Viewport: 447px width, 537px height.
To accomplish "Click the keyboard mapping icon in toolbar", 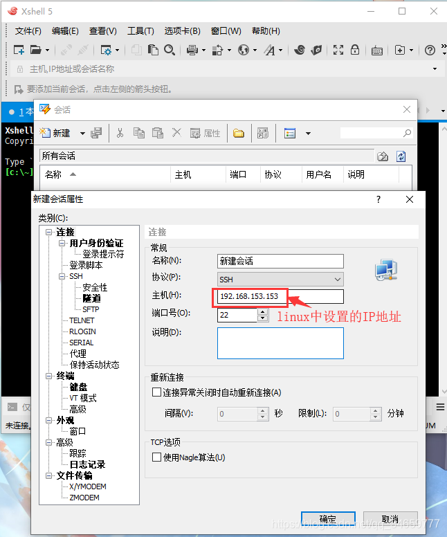I will (377, 51).
